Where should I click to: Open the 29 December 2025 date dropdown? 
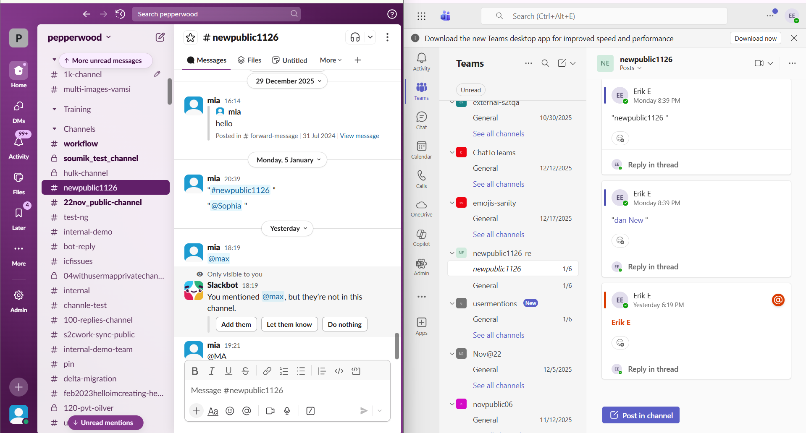point(287,81)
